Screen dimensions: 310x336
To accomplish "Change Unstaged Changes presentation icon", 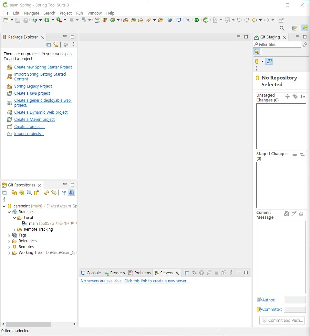I will click(303, 96).
